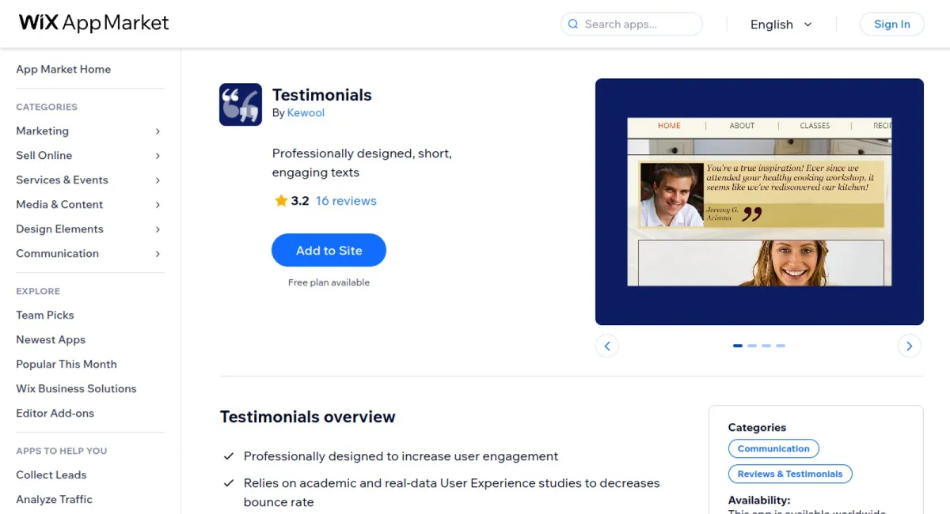The height and width of the screenshot is (514, 950).
Task: Click the search magnifier icon
Action: coord(573,25)
